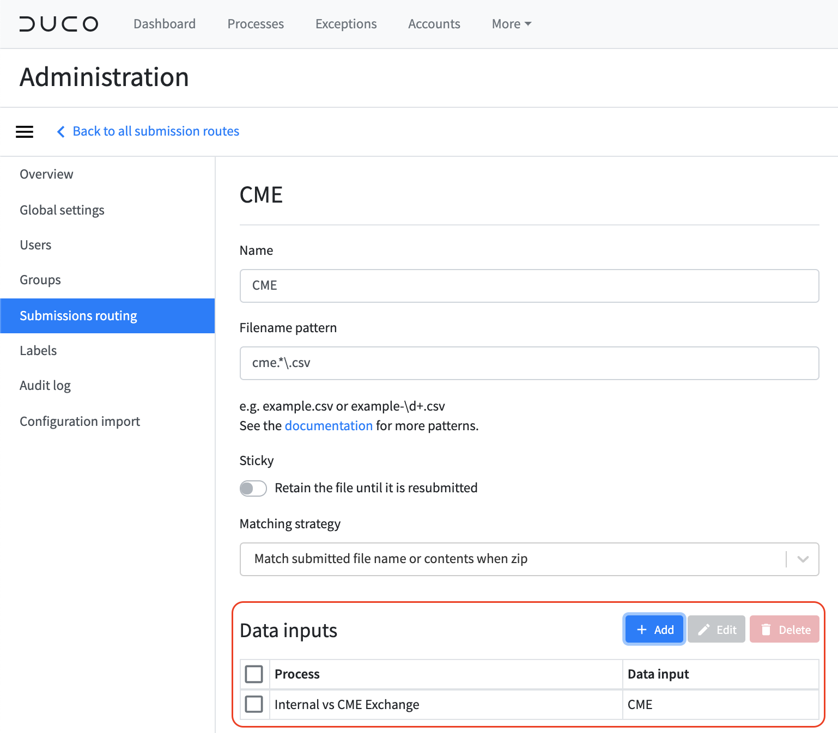Select Labels in the sidebar
Viewport: 838px width, 733px height.
pos(107,351)
